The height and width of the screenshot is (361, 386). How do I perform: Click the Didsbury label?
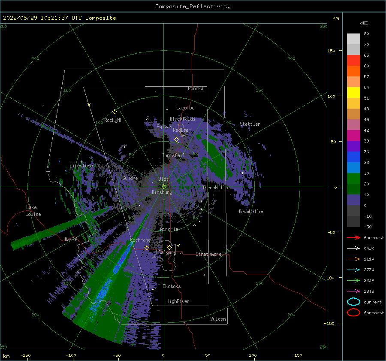pos(162,192)
